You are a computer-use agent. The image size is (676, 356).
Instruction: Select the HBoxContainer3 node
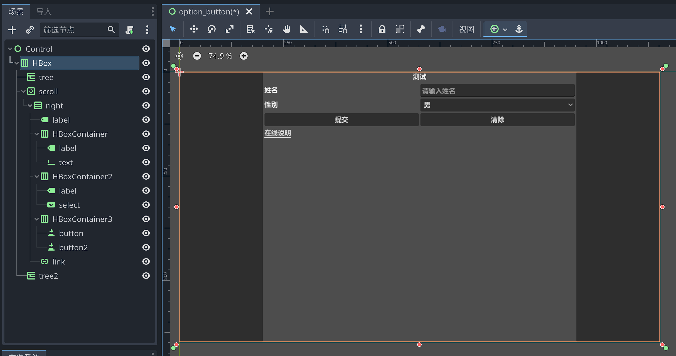pyautogui.click(x=82, y=219)
